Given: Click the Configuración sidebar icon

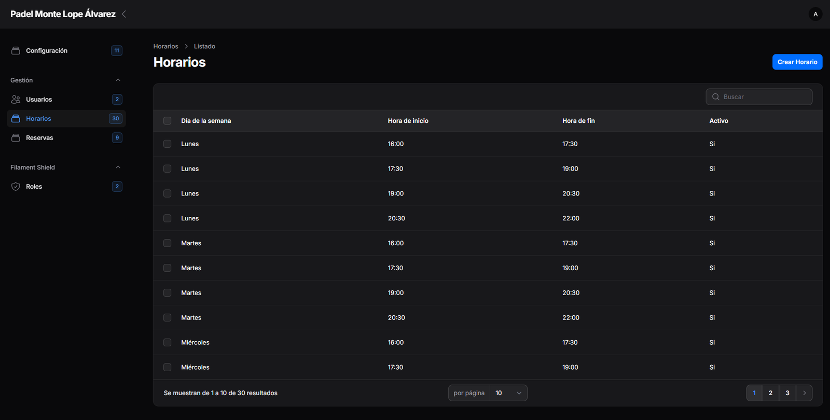Looking at the screenshot, I should point(16,51).
